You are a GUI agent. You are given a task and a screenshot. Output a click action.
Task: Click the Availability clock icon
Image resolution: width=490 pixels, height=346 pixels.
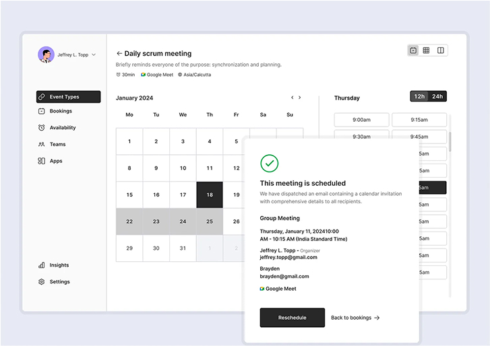pos(41,128)
